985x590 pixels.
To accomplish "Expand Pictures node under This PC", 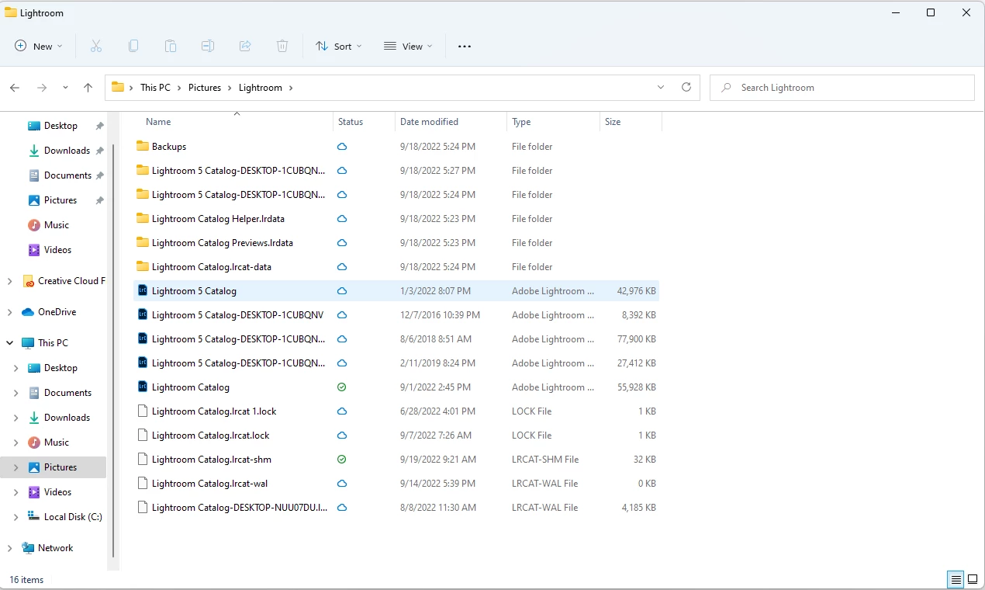I will point(16,467).
